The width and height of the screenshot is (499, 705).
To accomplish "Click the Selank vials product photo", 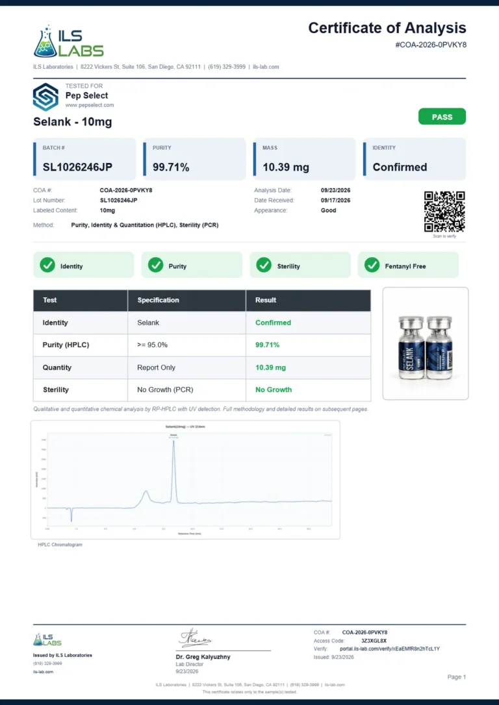I will point(425,343).
